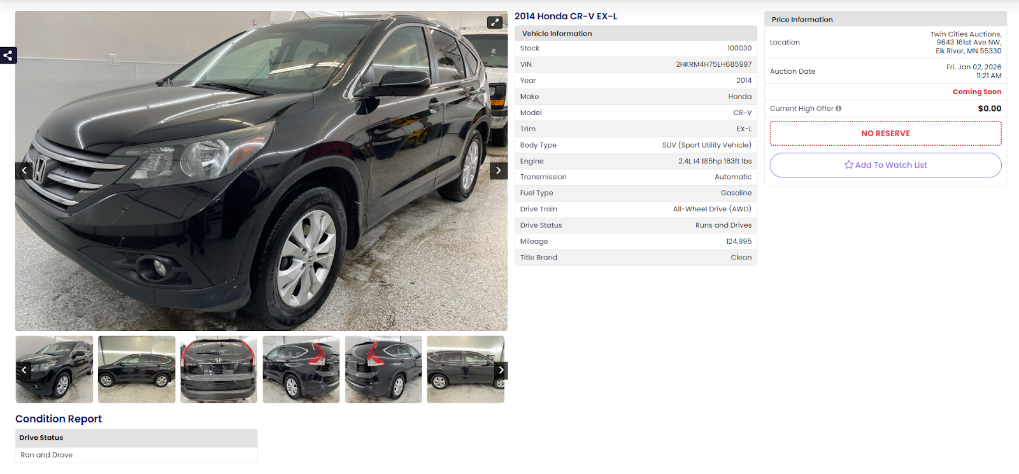Open the share icon at left edge

(x=8, y=55)
